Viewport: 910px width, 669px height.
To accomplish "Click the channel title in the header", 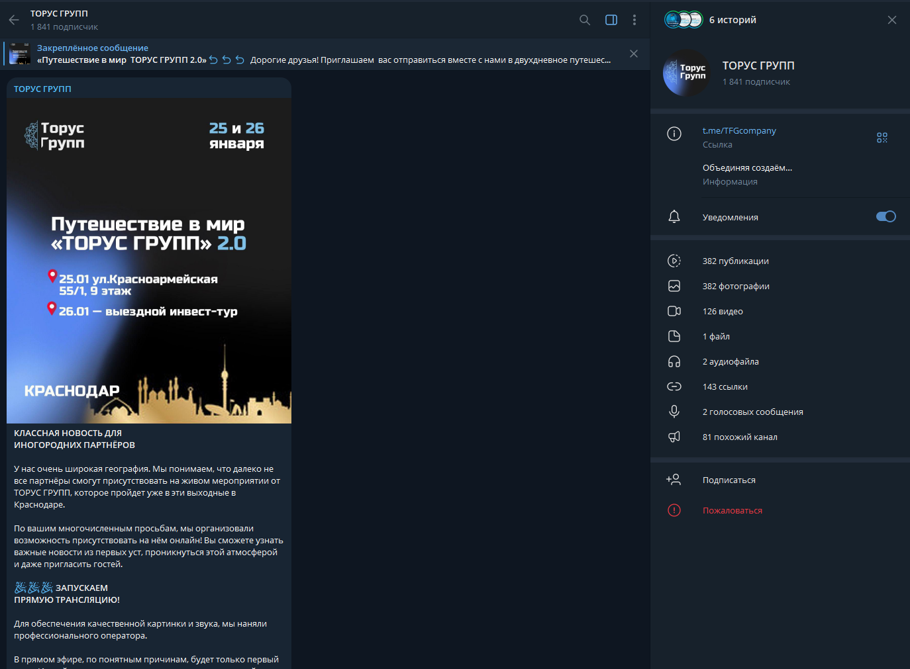I will click(59, 13).
